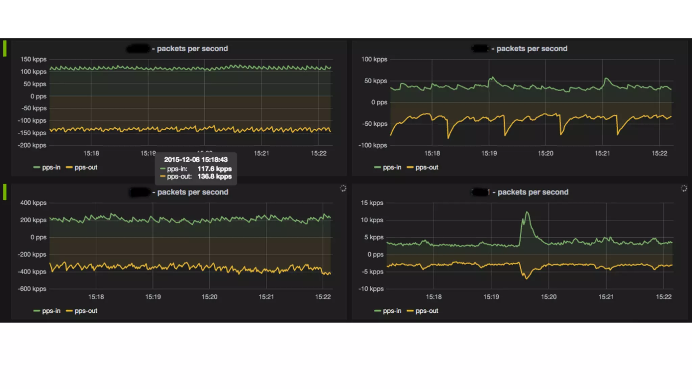Click green pps-in line icon in top-right legend
The height and width of the screenshot is (389, 692).
[x=377, y=167]
